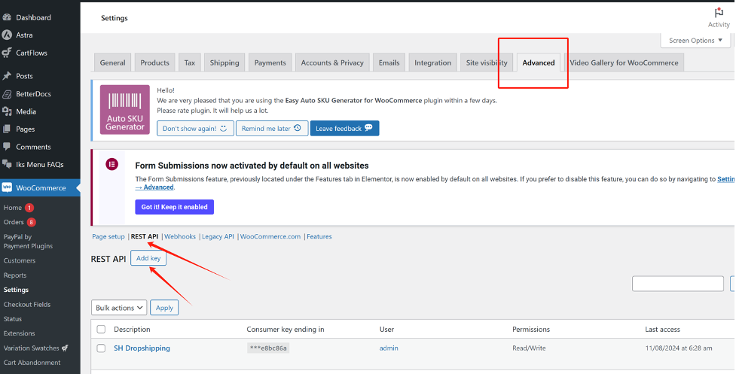Click the Elementor logo in the notice

(x=111, y=164)
